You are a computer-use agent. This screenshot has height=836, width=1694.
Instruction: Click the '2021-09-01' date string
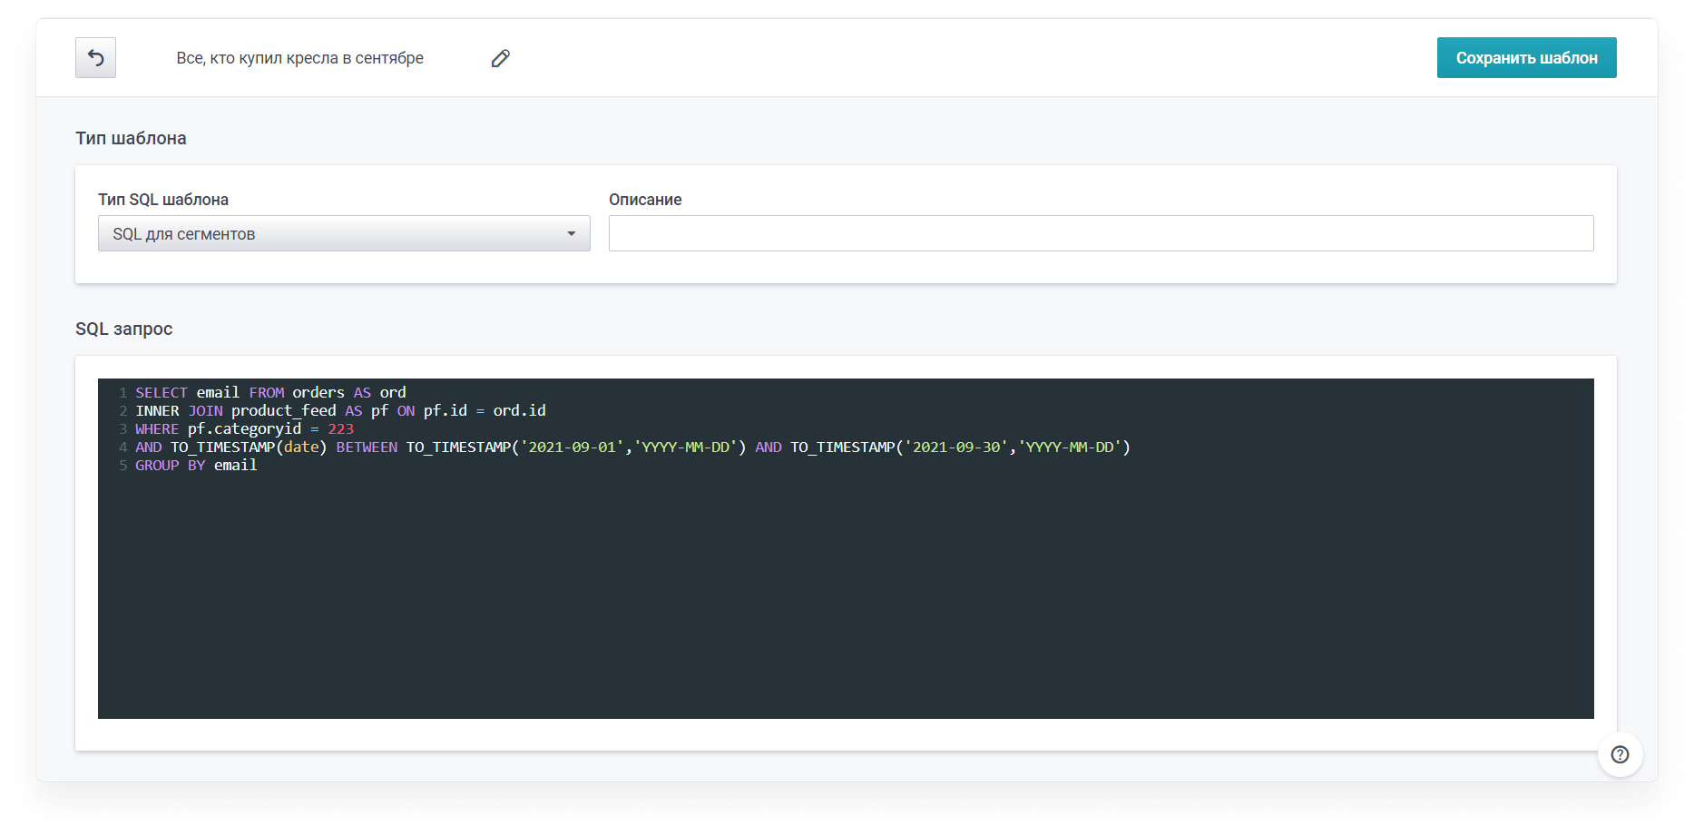(x=572, y=448)
